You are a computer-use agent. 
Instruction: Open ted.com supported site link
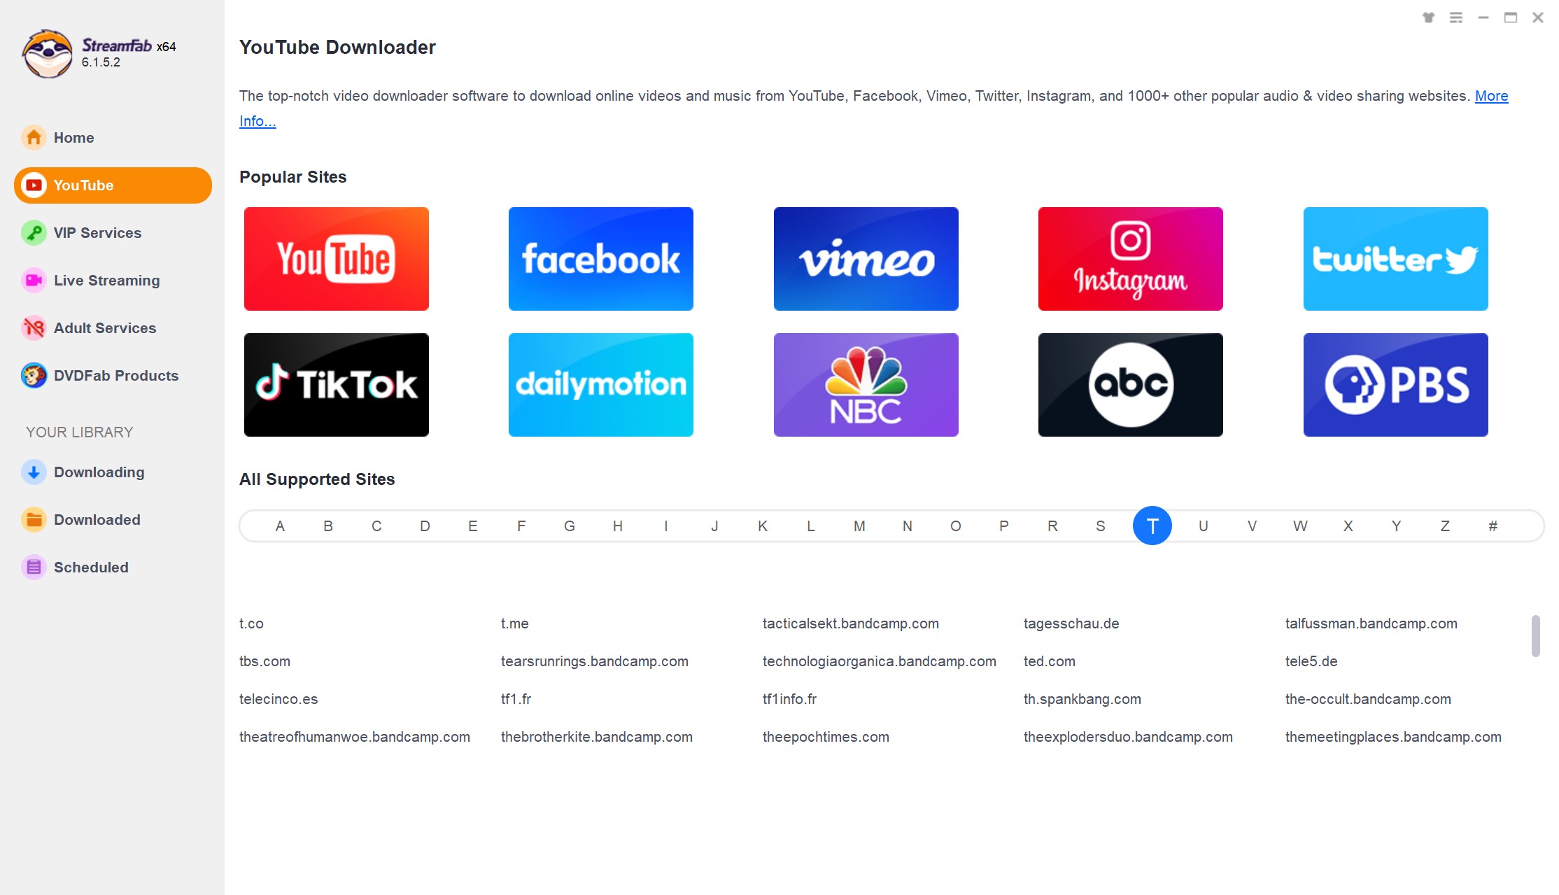pyautogui.click(x=1050, y=659)
